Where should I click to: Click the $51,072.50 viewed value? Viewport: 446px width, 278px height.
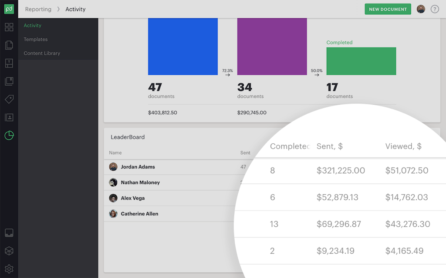pyautogui.click(x=407, y=170)
